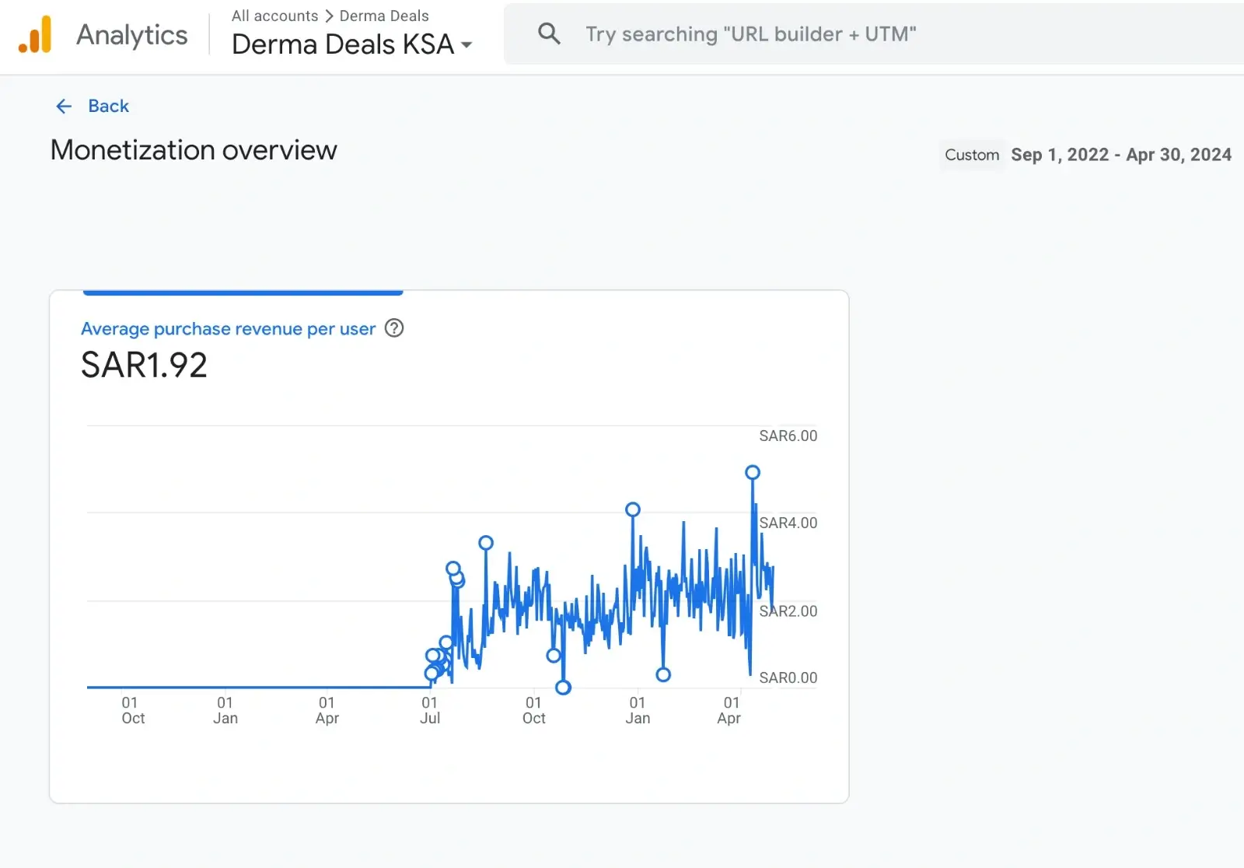Open the All accounts breadcrumb

(x=275, y=16)
